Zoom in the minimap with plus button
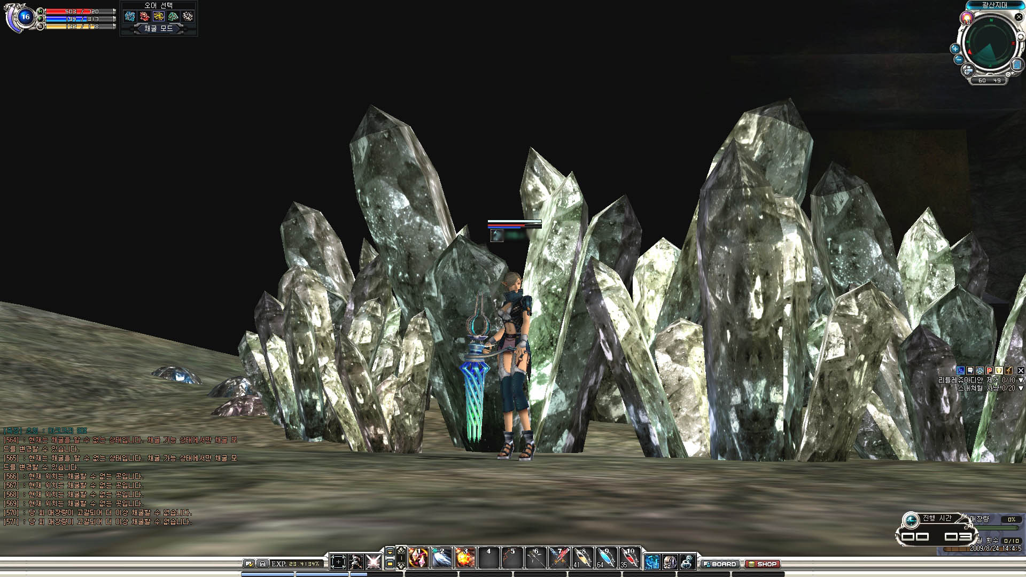 pyautogui.click(x=955, y=49)
